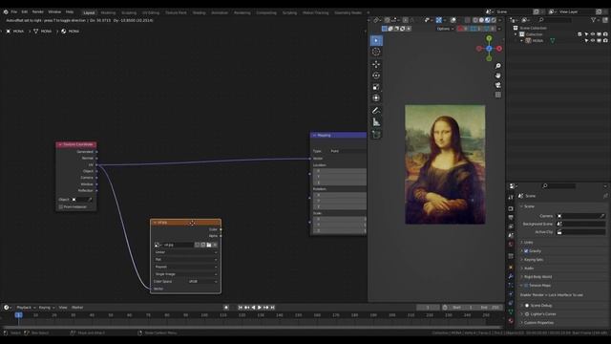This screenshot has height=344, width=611.
Task: Open the File menu
Action: (14, 12)
